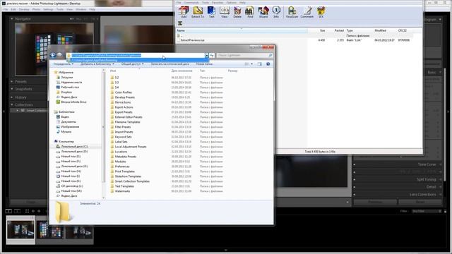The width and height of the screenshot is (452, 254).
Task: Open Dropbox in Explorer favorites
Action: [66, 92]
